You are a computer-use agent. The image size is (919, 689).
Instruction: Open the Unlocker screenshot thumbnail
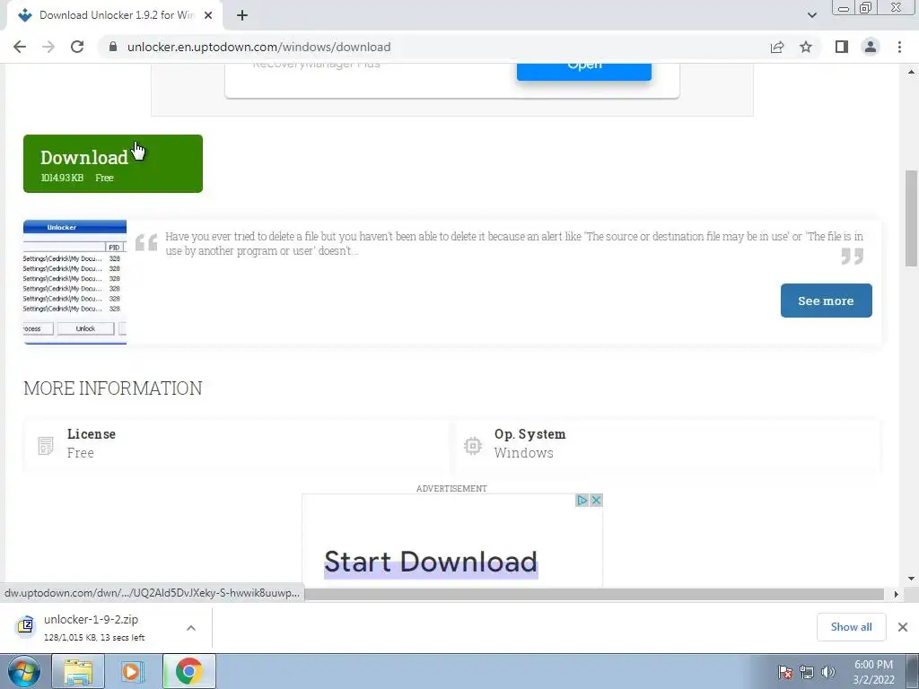(75, 282)
